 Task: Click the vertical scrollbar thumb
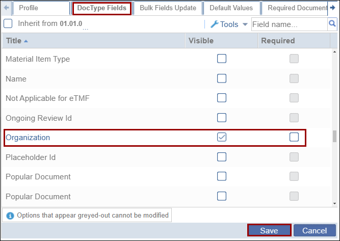click(x=334, y=137)
